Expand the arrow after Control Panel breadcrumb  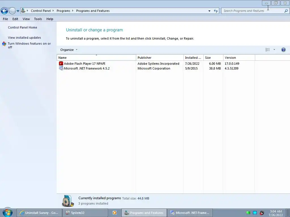pos(53,11)
